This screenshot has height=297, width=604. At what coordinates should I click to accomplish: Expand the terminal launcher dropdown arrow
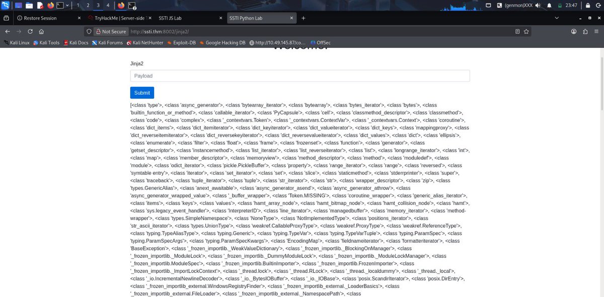[x=68, y=6]
